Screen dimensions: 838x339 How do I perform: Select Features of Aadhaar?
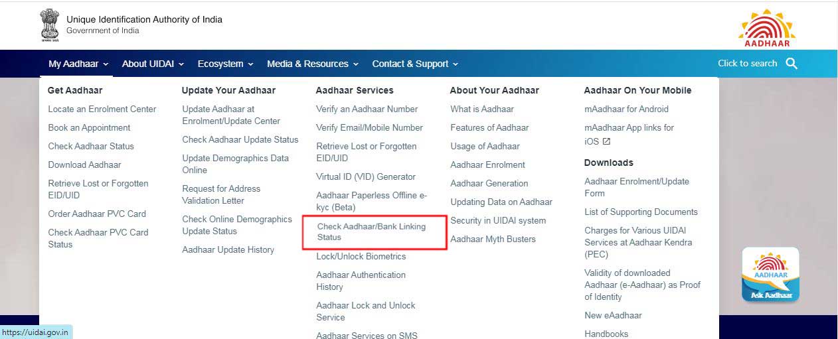pos(489,127)
